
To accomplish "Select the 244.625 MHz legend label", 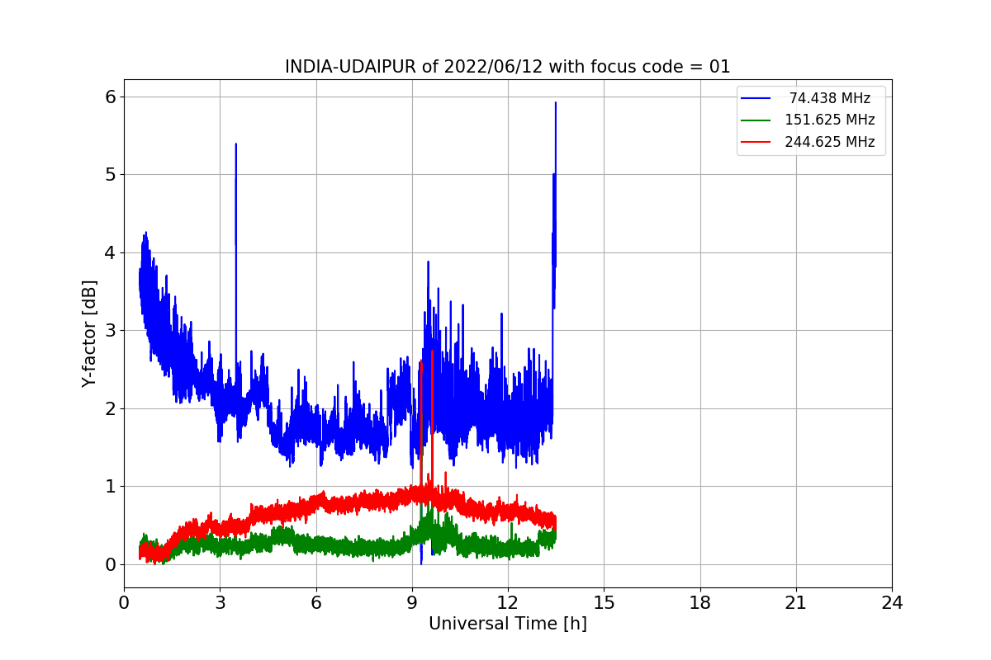I will (x=830, y=142).
